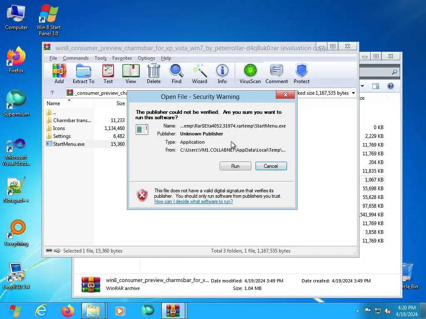This screenshot has width=426, height=319.
Task: Select the StartMenu.exe file
Action: [85, 144]
